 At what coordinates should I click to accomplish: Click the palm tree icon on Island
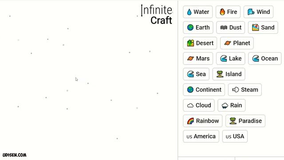220,74
